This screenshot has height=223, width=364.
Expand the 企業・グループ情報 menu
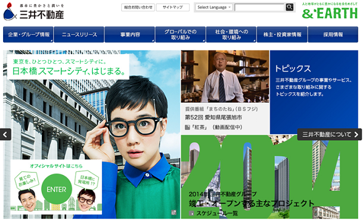[29, 35]
